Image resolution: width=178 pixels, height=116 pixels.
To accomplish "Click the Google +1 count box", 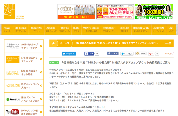I will click(x=157, y=54).
